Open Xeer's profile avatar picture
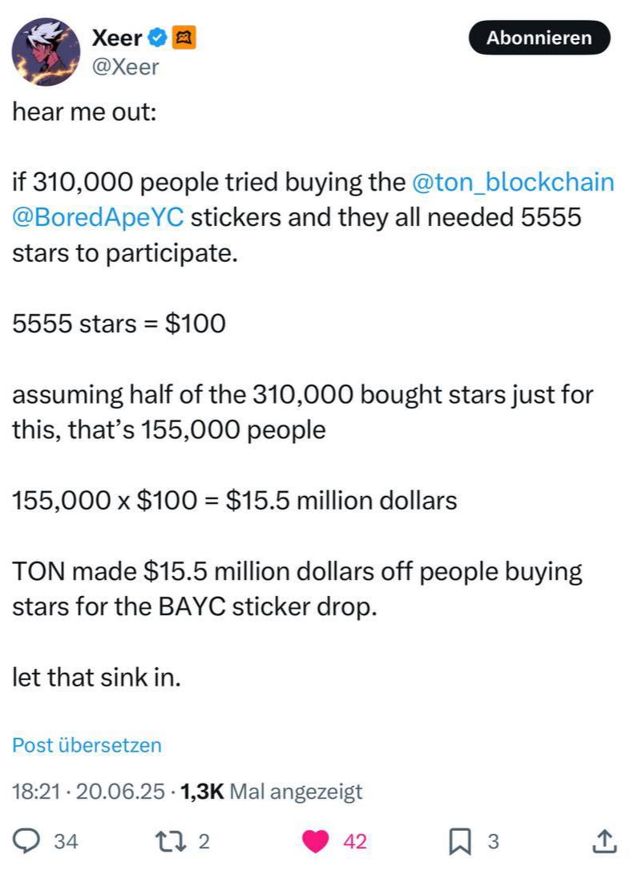 coord(46,51)
